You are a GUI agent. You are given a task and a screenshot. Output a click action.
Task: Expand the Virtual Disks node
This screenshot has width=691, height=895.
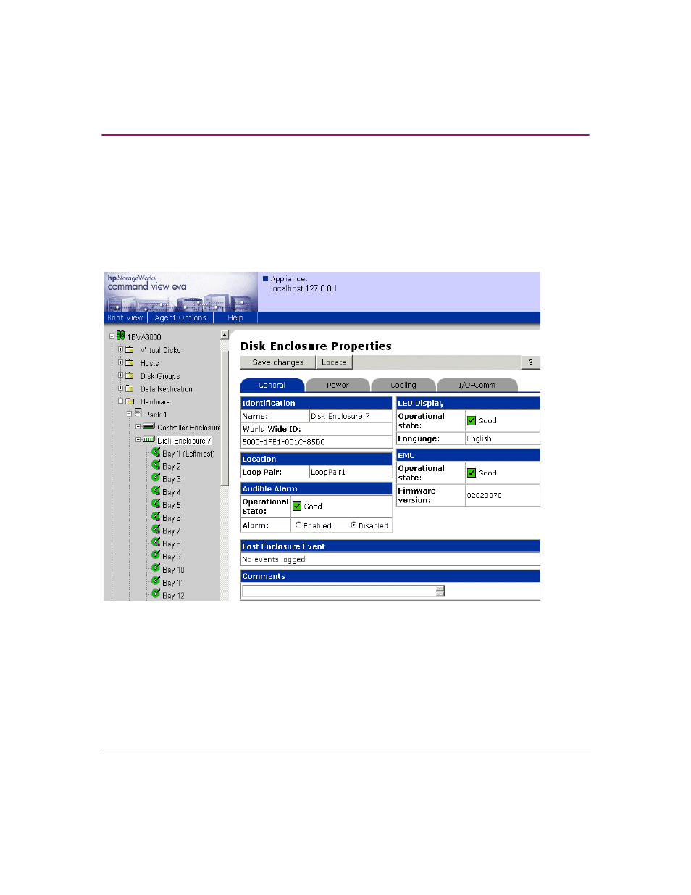(x=121, y=349)
